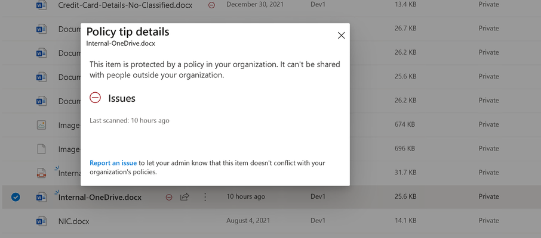Click the 'August 4, 2021' modified date

coord(248,221)
